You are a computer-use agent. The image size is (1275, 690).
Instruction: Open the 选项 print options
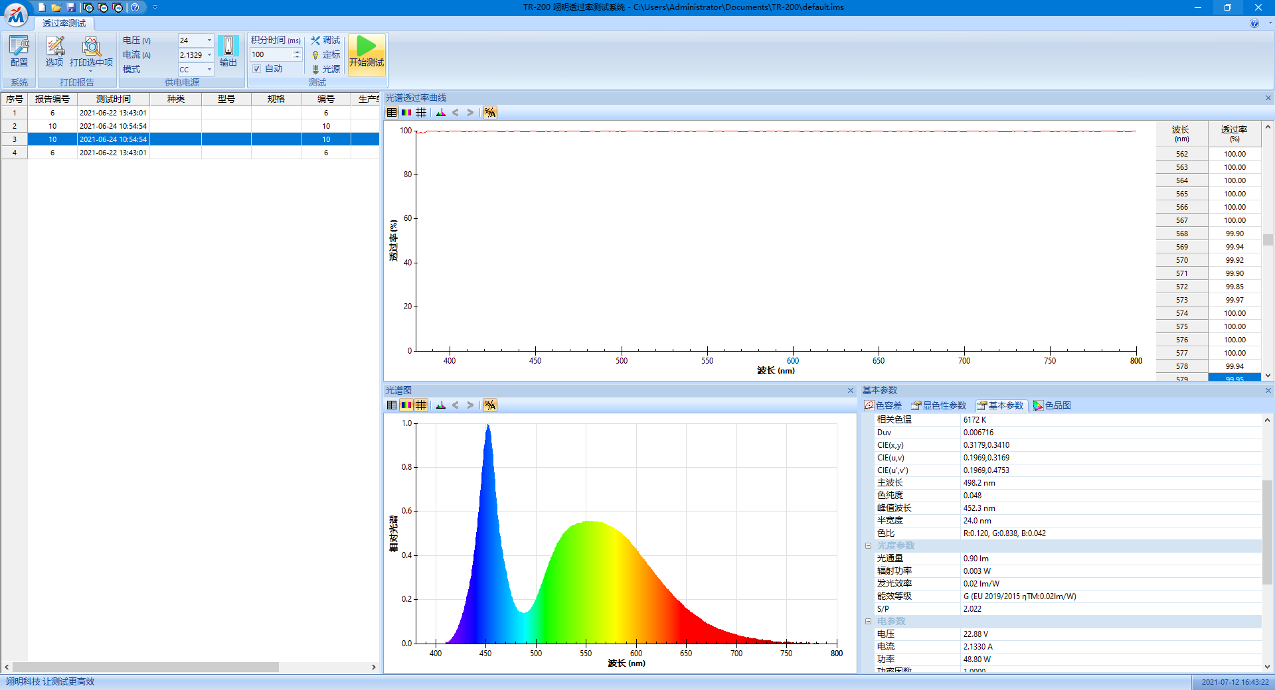(54, 52)
